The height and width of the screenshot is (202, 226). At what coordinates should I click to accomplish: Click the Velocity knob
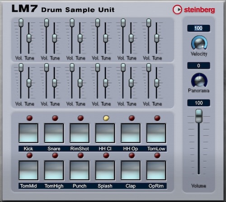199,42
